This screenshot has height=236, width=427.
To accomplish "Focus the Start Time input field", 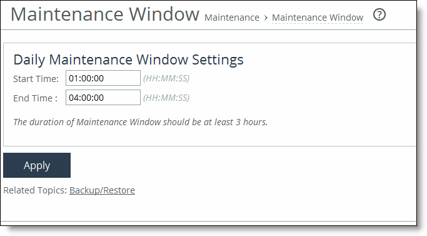I will point(103,78).
